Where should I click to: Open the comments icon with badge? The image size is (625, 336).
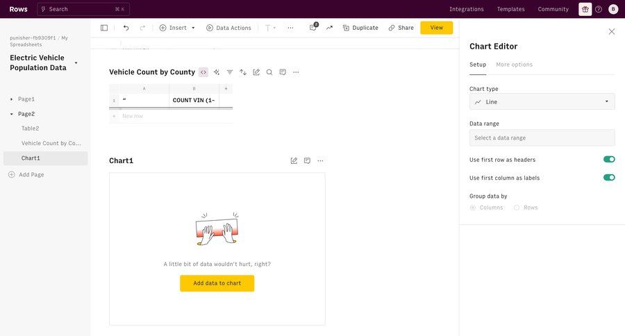click(x=313, y=27)
